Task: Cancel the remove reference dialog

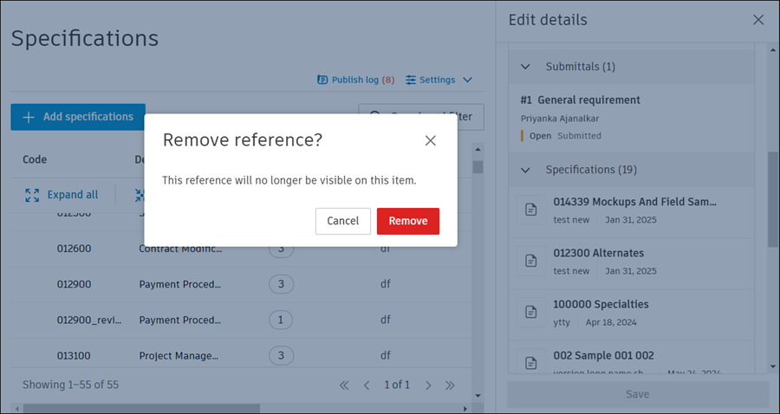Action: point(342,221)
